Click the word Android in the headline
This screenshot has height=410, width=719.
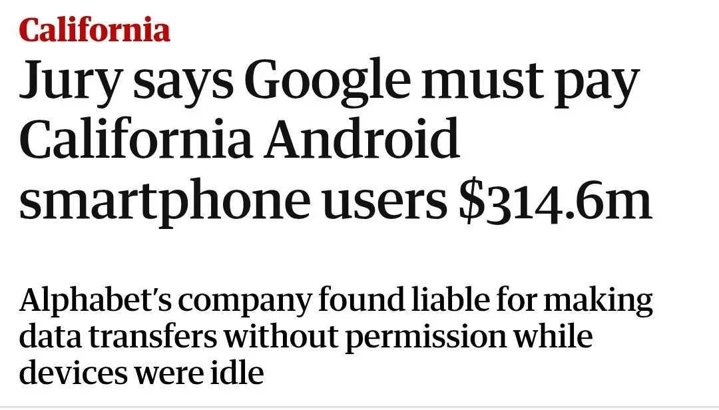[x=361, y=138]
